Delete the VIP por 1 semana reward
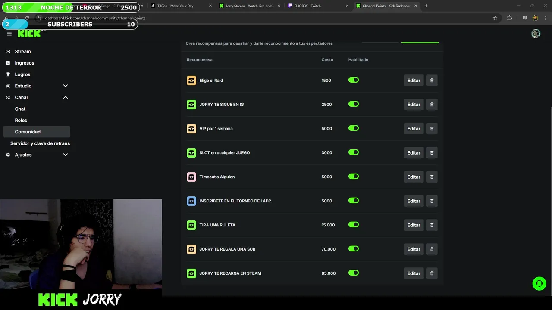 tap(432, 129)
